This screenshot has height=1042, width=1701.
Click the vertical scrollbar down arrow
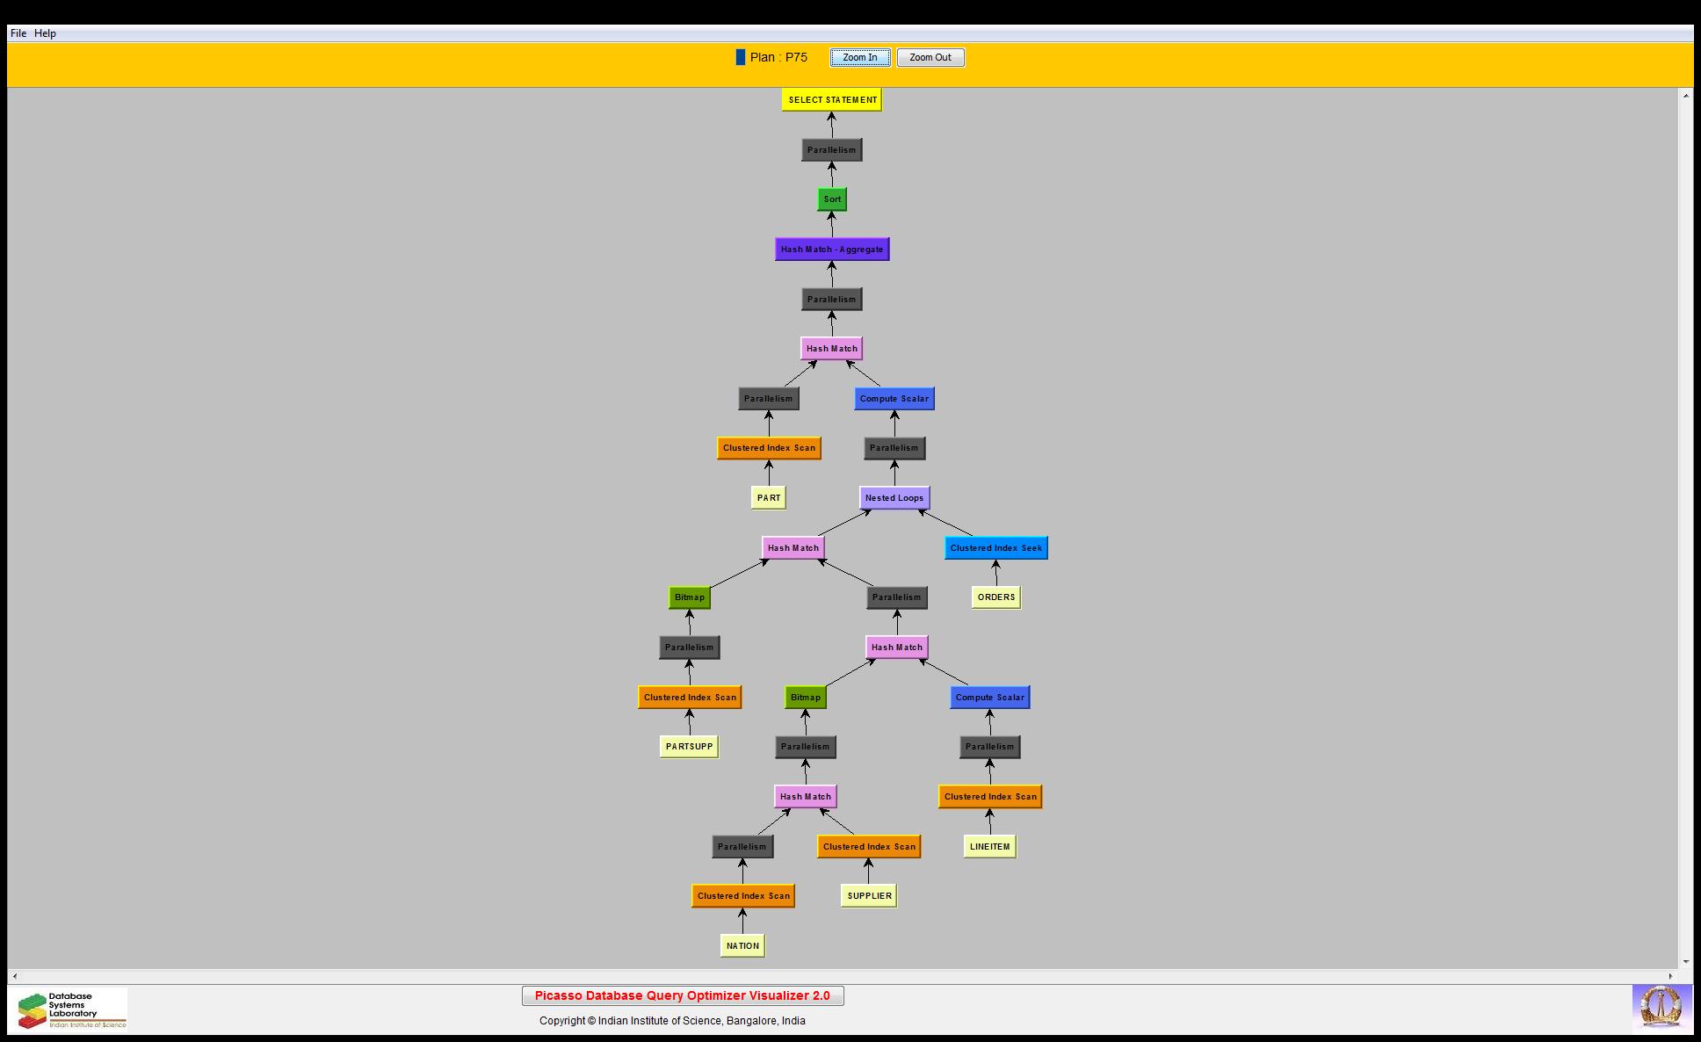point(1685,962)
